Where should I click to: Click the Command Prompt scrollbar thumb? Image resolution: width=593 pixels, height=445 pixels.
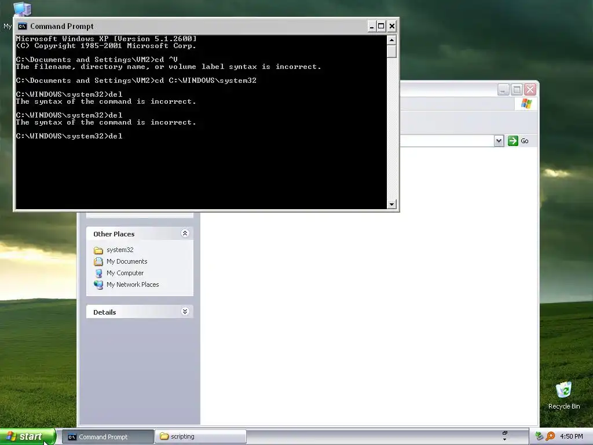coord(392,51)
